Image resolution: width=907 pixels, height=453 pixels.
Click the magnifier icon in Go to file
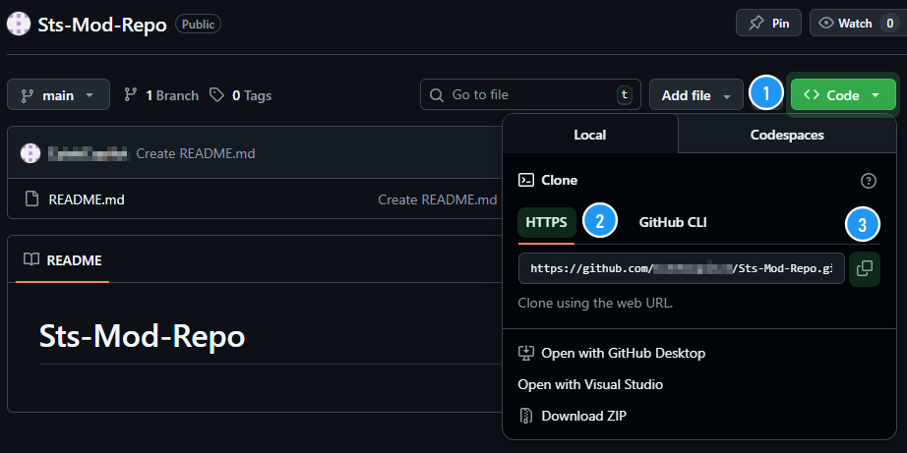(438, 94)
